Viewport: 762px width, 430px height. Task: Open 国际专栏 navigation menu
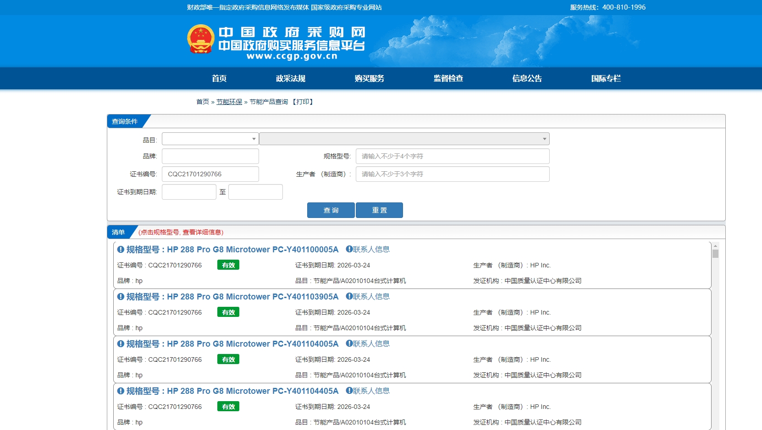point(606,78)
